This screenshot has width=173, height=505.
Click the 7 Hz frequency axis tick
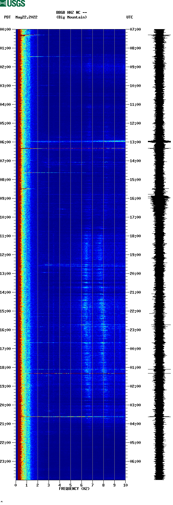92,485
